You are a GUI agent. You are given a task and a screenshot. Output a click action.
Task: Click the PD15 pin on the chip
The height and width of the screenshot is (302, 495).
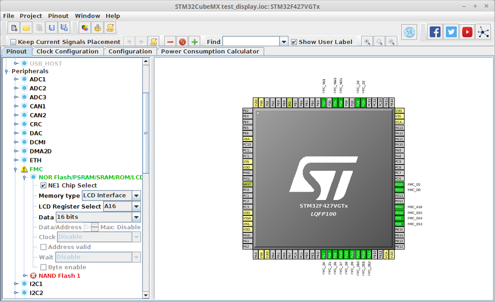[x=399, y=185]
